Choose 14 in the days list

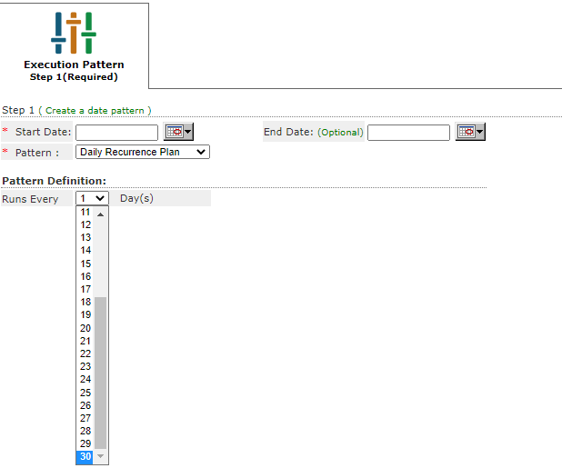click(x=85, y=250)
